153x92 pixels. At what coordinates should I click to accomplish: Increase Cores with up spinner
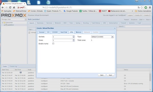[74, 40]
